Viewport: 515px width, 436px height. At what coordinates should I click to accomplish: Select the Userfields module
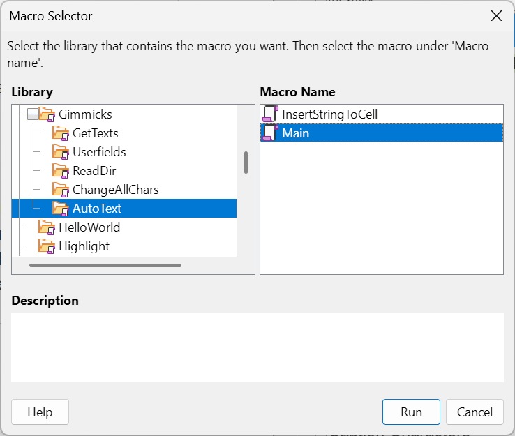[99, 152]
